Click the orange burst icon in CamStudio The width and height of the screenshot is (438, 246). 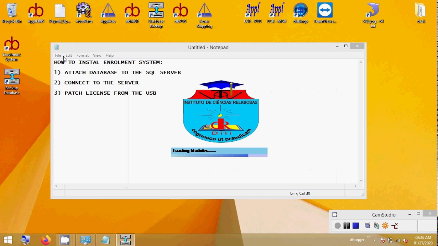(385, 225)
